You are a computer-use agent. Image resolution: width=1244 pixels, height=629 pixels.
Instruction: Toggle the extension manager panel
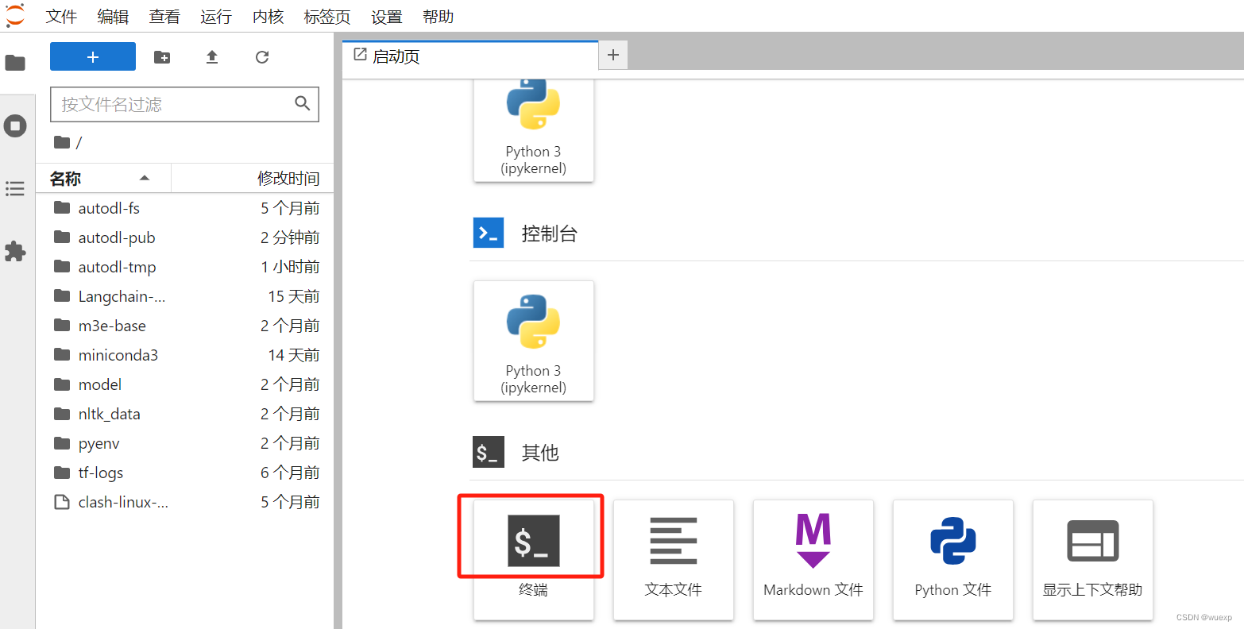coord(16,251)
